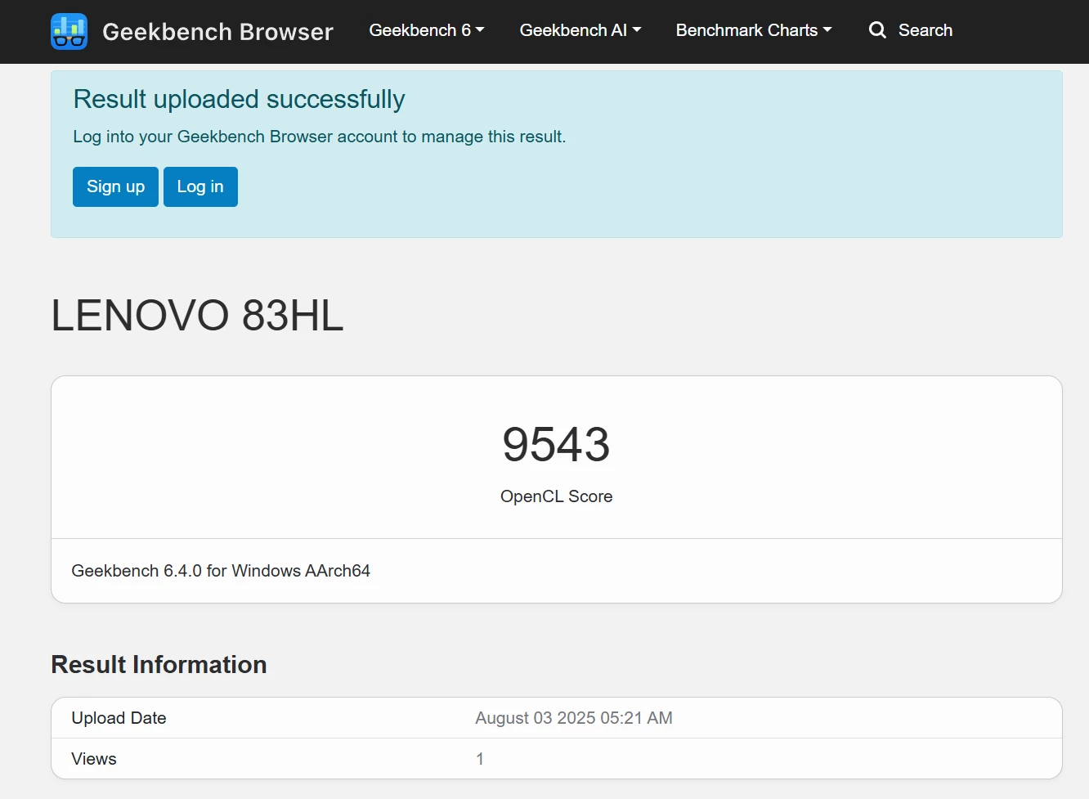Open the Search link in navbar
The image size is (1089, 799).
click(x=911, y=30)
